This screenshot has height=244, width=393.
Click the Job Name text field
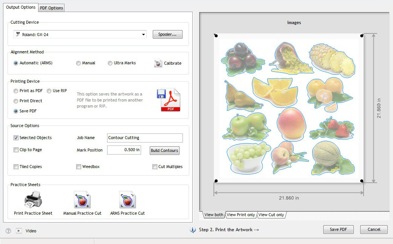click(145, 138)
